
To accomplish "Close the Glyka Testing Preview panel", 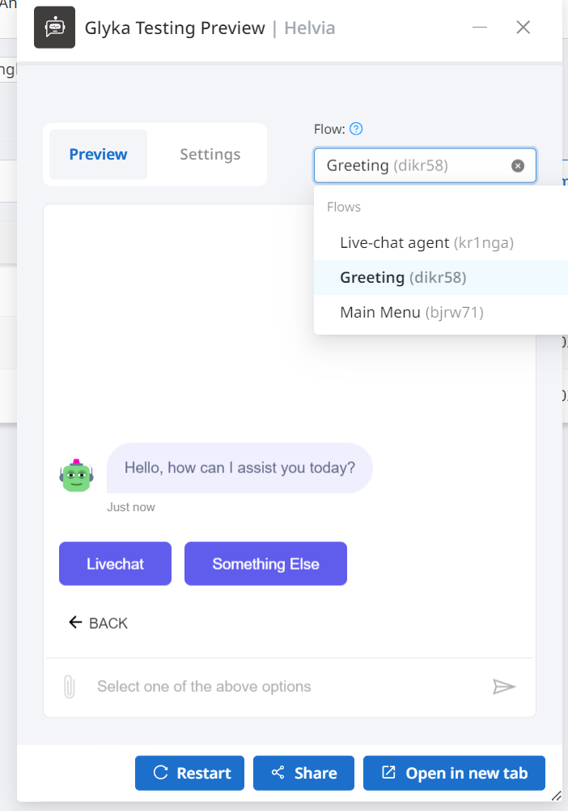I will [523, 28].
